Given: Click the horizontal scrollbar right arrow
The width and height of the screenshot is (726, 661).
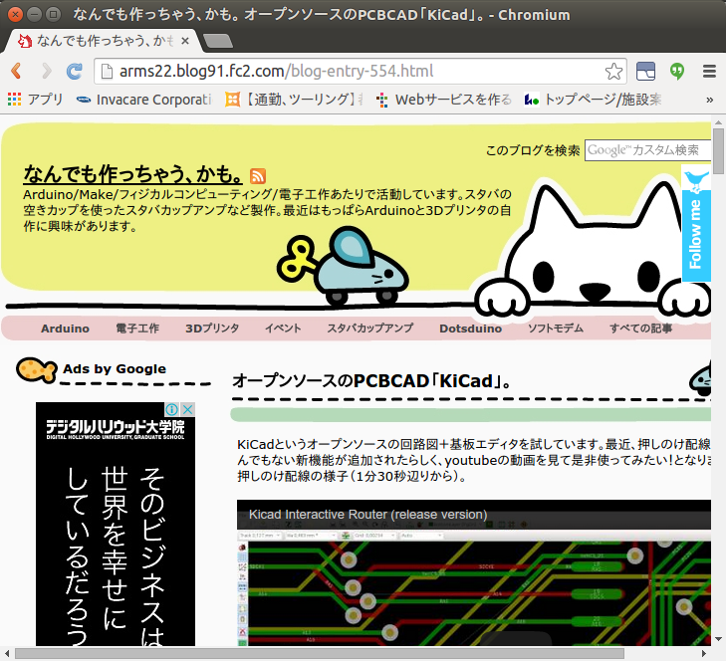Looking at the screenshot, I should click(x=705, y=654).
